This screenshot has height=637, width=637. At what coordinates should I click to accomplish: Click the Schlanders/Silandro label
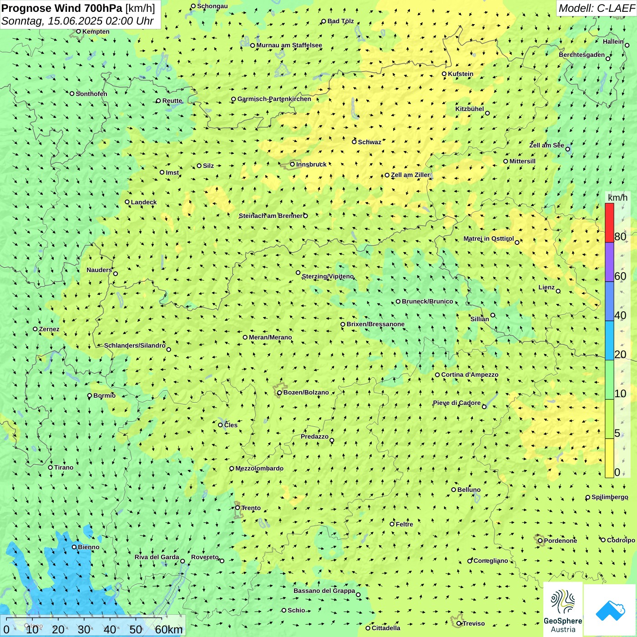coord(135,345)
